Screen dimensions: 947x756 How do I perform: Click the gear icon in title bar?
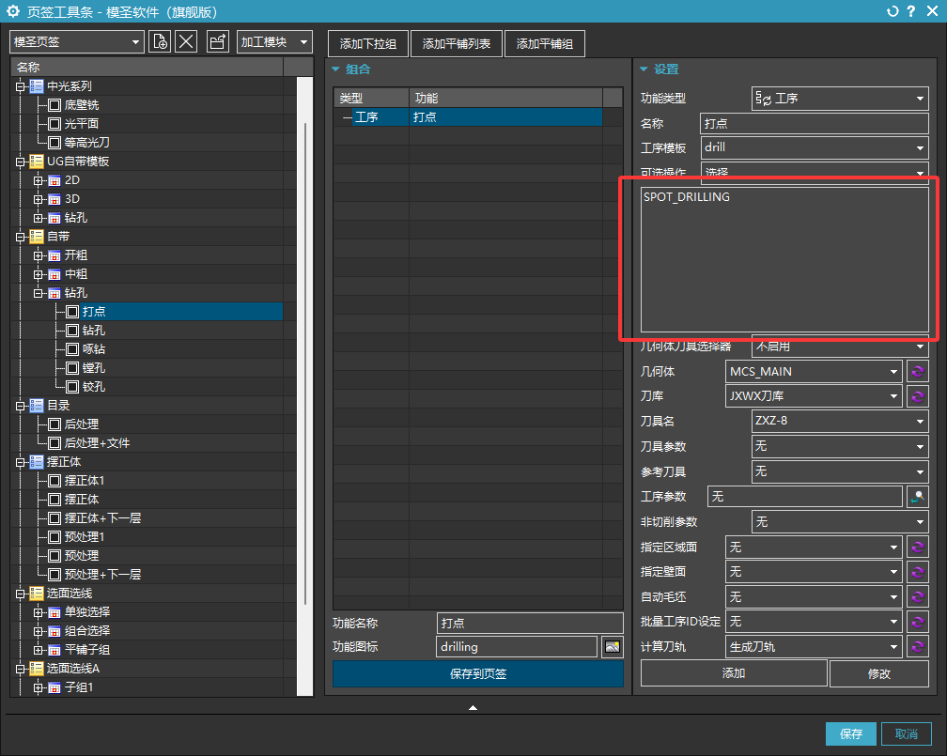[13, 11]
